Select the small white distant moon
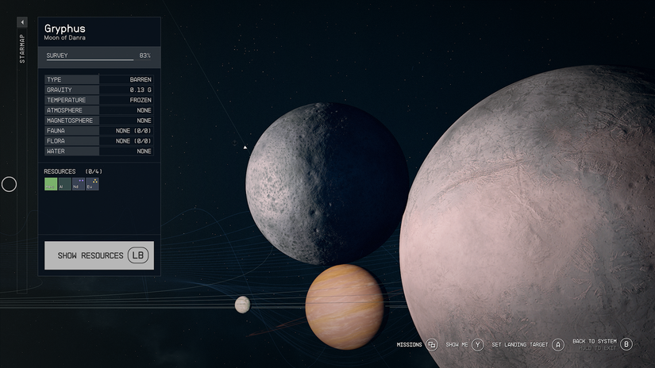Image resolution: width=655 pixels, height=368 pixels. tap(242, 305)
